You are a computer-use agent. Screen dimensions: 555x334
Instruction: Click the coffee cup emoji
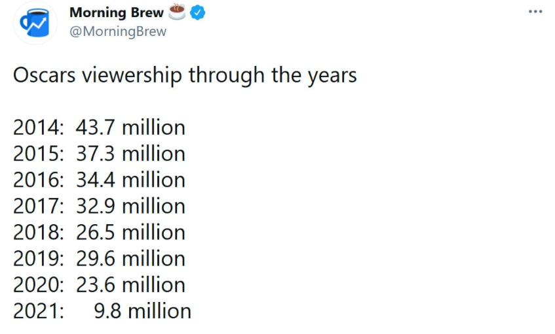point(177,12)
